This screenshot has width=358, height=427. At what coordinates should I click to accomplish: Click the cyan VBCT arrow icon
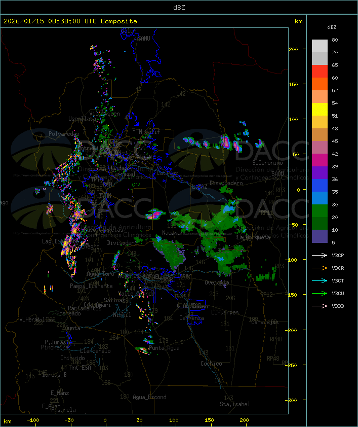pyautogui.click(x=320, y=280)
